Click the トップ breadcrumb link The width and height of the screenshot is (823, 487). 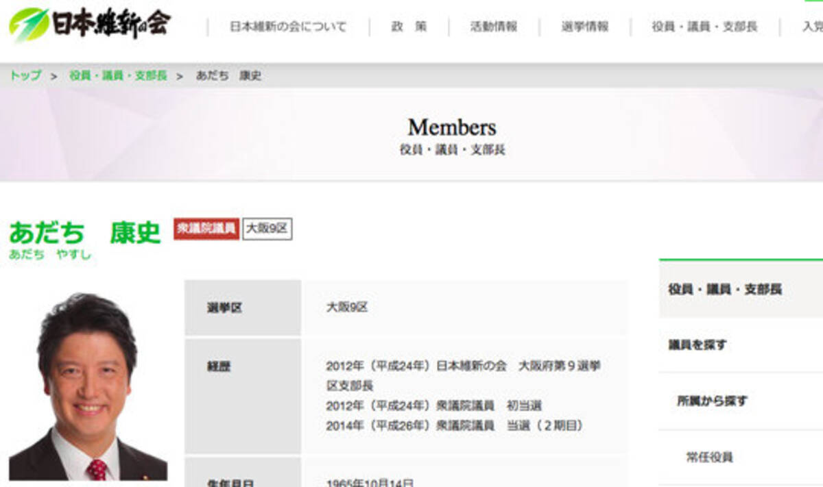[x=25, y=75]
